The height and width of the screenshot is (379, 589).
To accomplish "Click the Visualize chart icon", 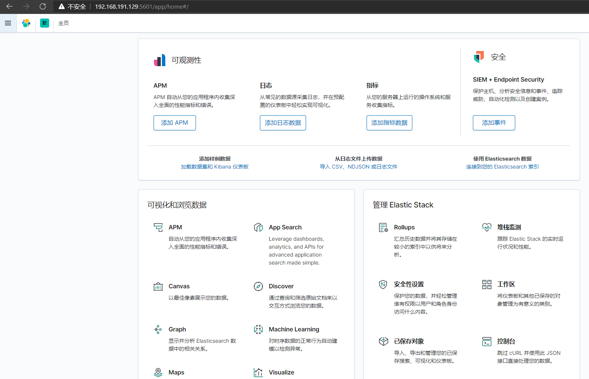I will (258, 373).
